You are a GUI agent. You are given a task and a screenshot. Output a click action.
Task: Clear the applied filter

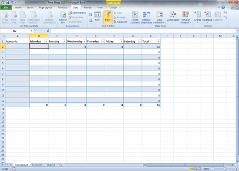[x=118, y=13]
